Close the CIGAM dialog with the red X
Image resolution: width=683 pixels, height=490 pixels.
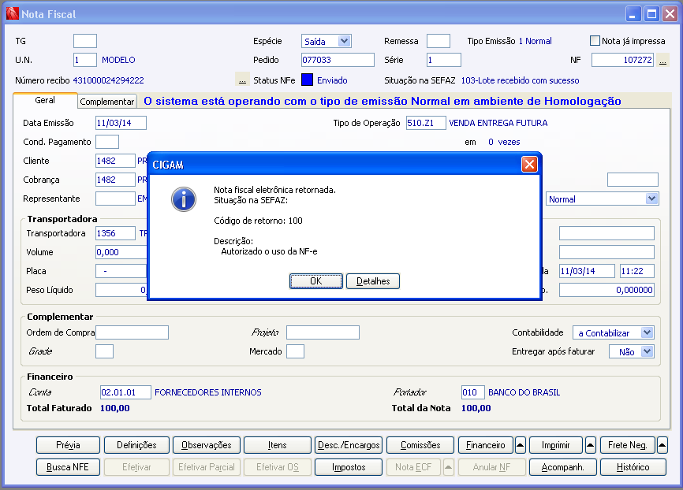pyautogui.click(x=529, y=165)
